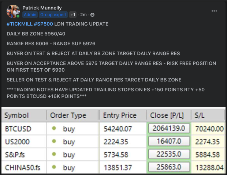Click the public audience emoji icon
The height and width of the screenshot is (175, 227).
point(92,15)
